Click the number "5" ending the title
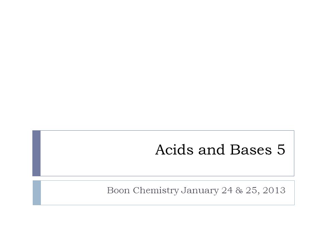The height and width of the screenshot is (245, 327). (x=281, y=150)
